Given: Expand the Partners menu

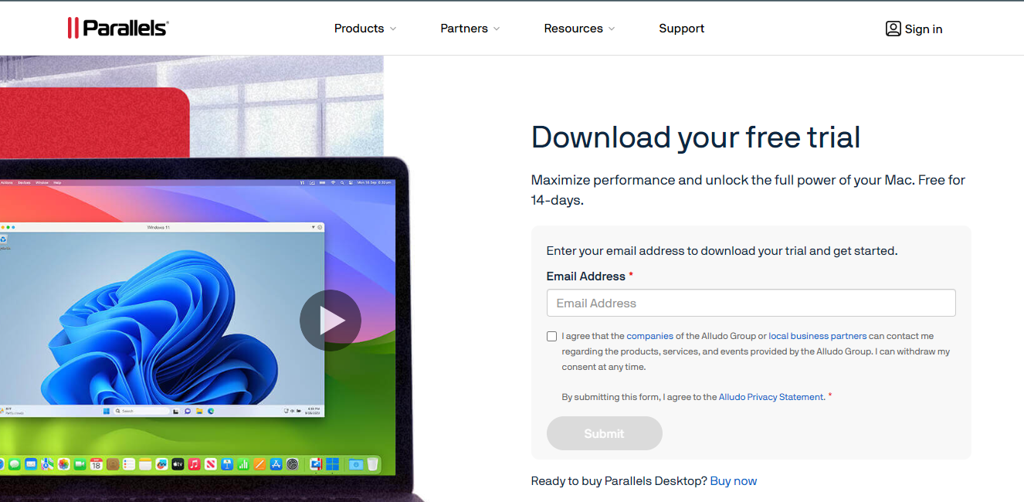Looking at the screenshot, I should click(470, 29).
